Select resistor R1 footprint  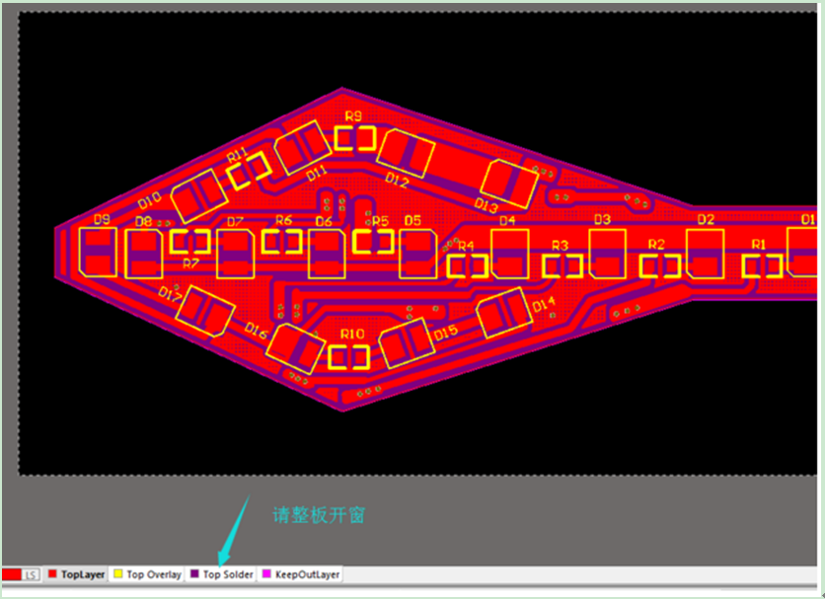coord(762,264)
